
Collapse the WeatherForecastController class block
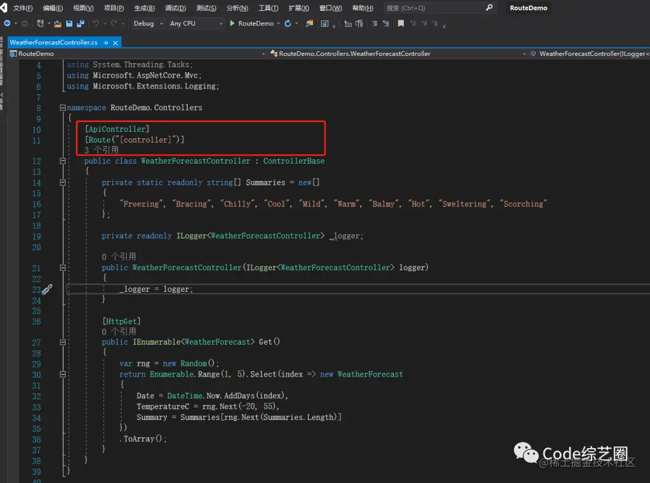[63, 161]
